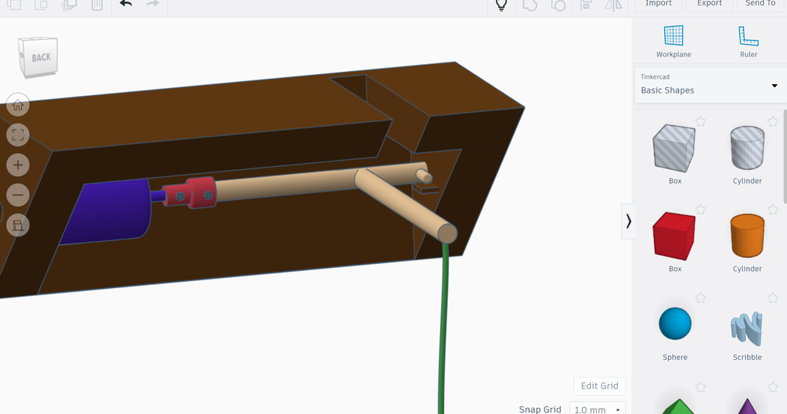This screenshot has height=414, width=787.
Task: Click the Paste icon in toolbar
Action: click(x=41, y=5)
